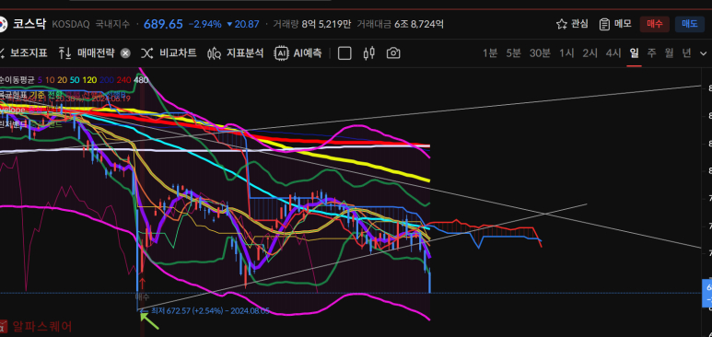
Task: Switch to the 30분 timeframe
Action: (x=540, y=53)
